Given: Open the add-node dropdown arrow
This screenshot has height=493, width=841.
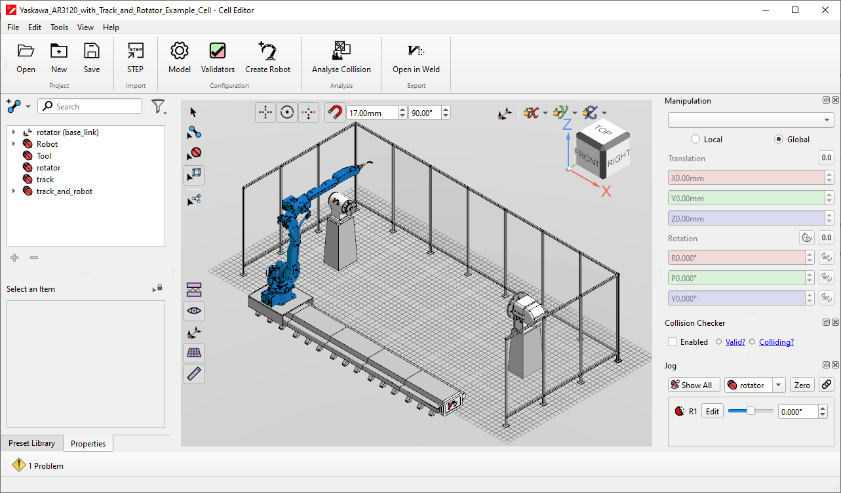Looking at the screenshot, I should point(28,107).
